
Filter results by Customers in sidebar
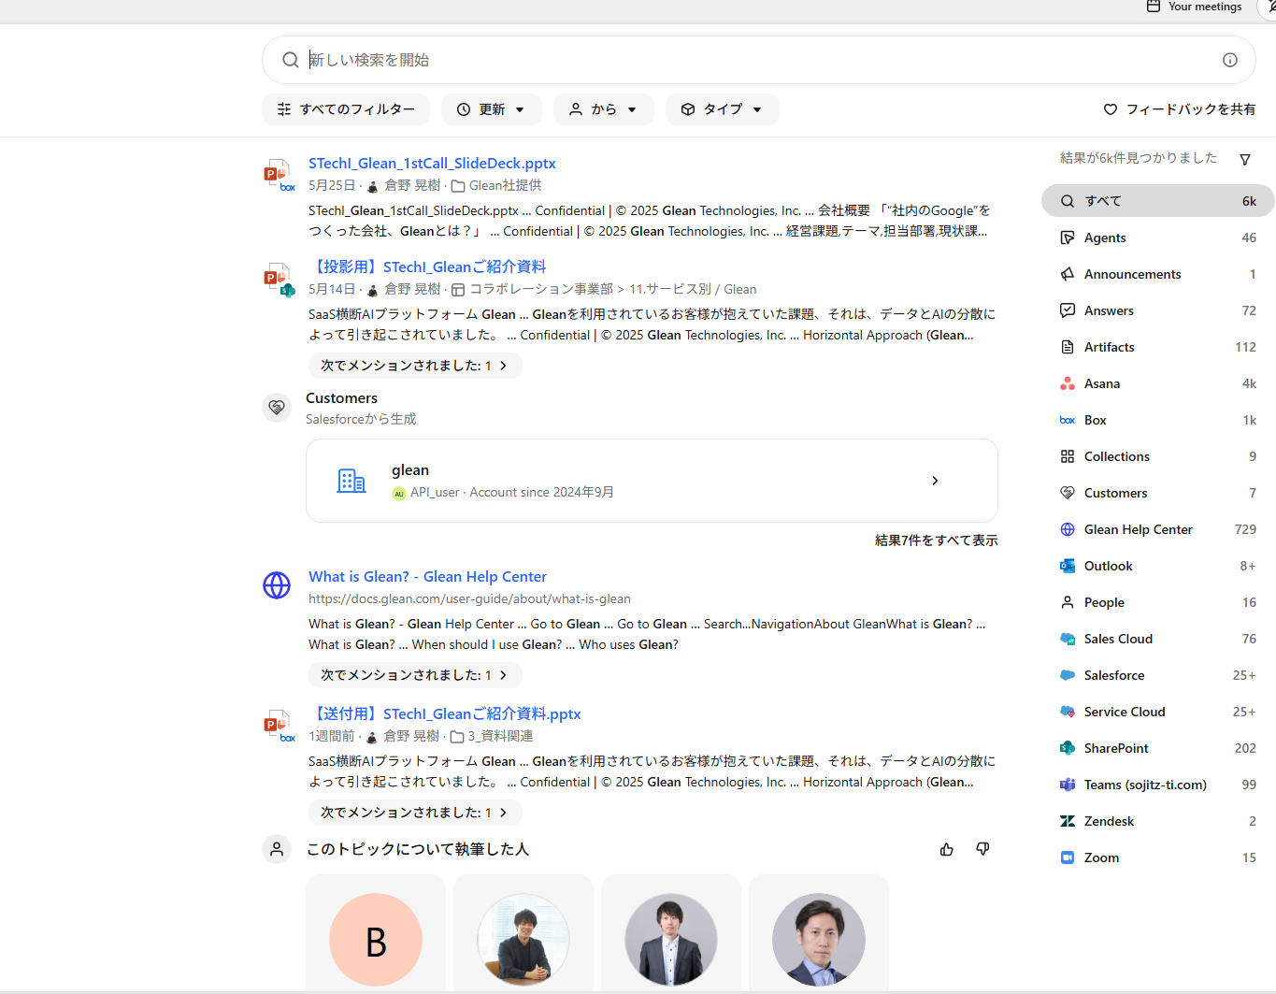1157,493
